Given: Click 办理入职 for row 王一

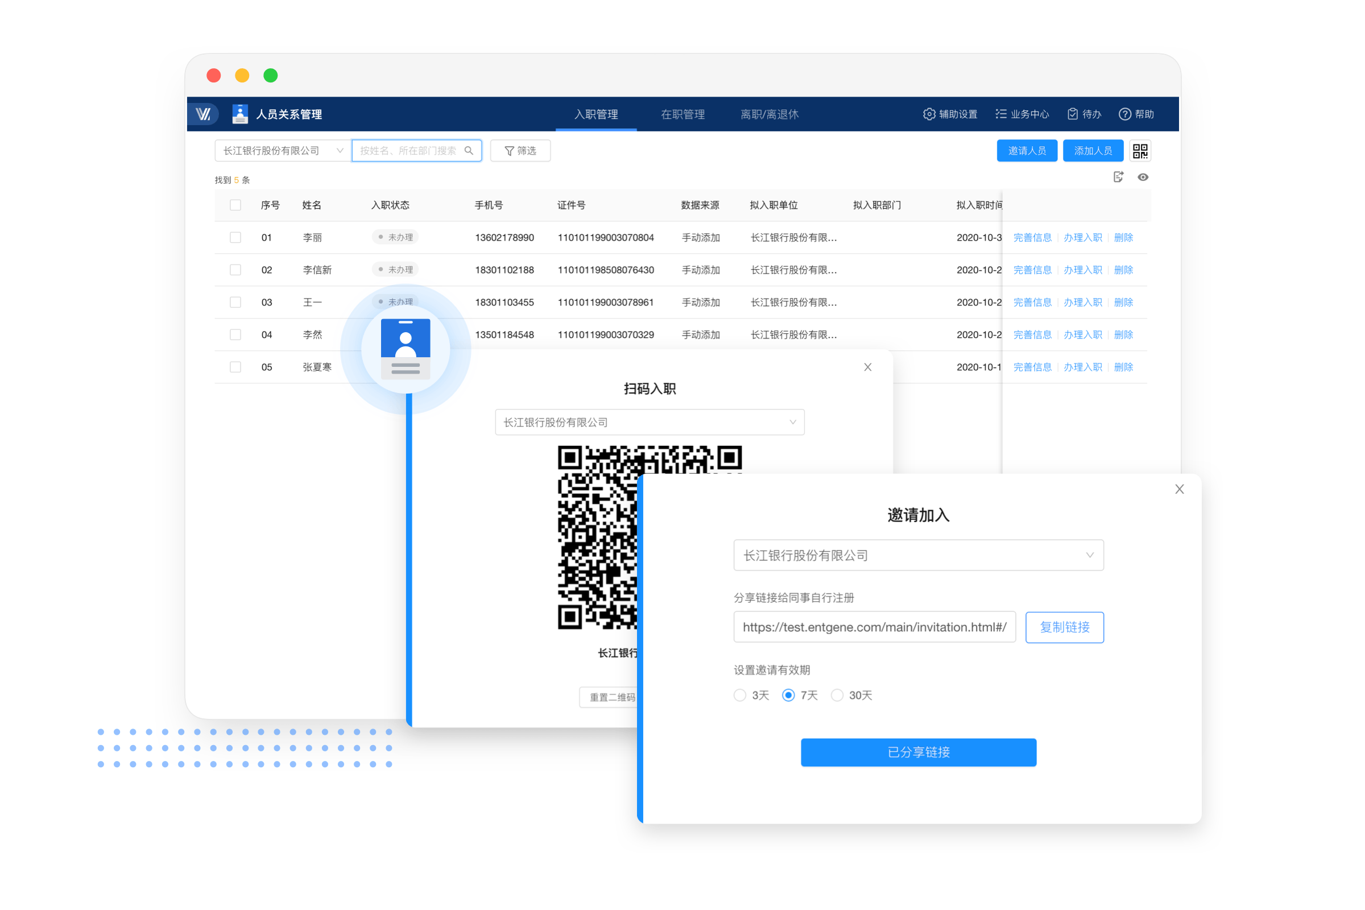Looking at the screenshot, I should click(1082, 303).
